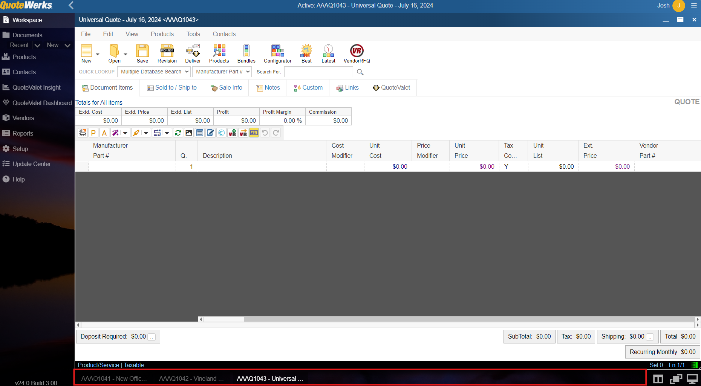Click the search magnifying glass icon

(360, 72)
